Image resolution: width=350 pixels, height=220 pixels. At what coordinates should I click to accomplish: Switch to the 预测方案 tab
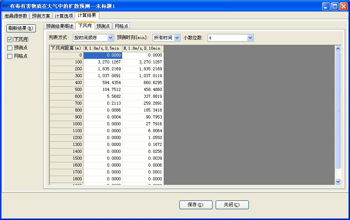point(41,16)
